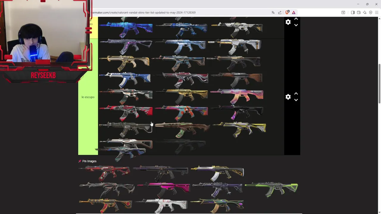The height and width of the screenshot is (214, 381).
Task: Select the all-white unranked Vandal
Action: click(x=161, y=206)
